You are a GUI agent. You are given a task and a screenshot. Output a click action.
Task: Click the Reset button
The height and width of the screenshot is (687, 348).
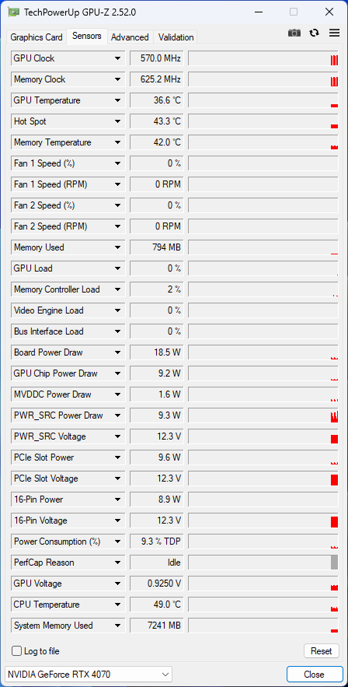pyautogui.click(x=322, y=651)
